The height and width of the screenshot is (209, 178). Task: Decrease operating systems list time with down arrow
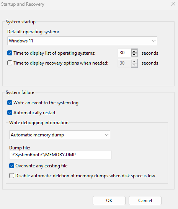(134, 55)
